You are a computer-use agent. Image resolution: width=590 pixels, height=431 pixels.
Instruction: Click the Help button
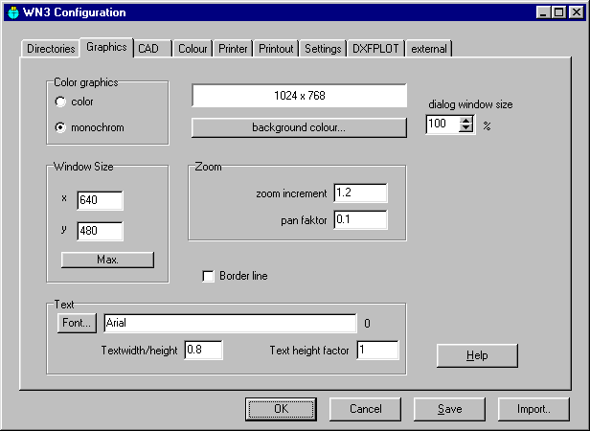pos(477,355)
